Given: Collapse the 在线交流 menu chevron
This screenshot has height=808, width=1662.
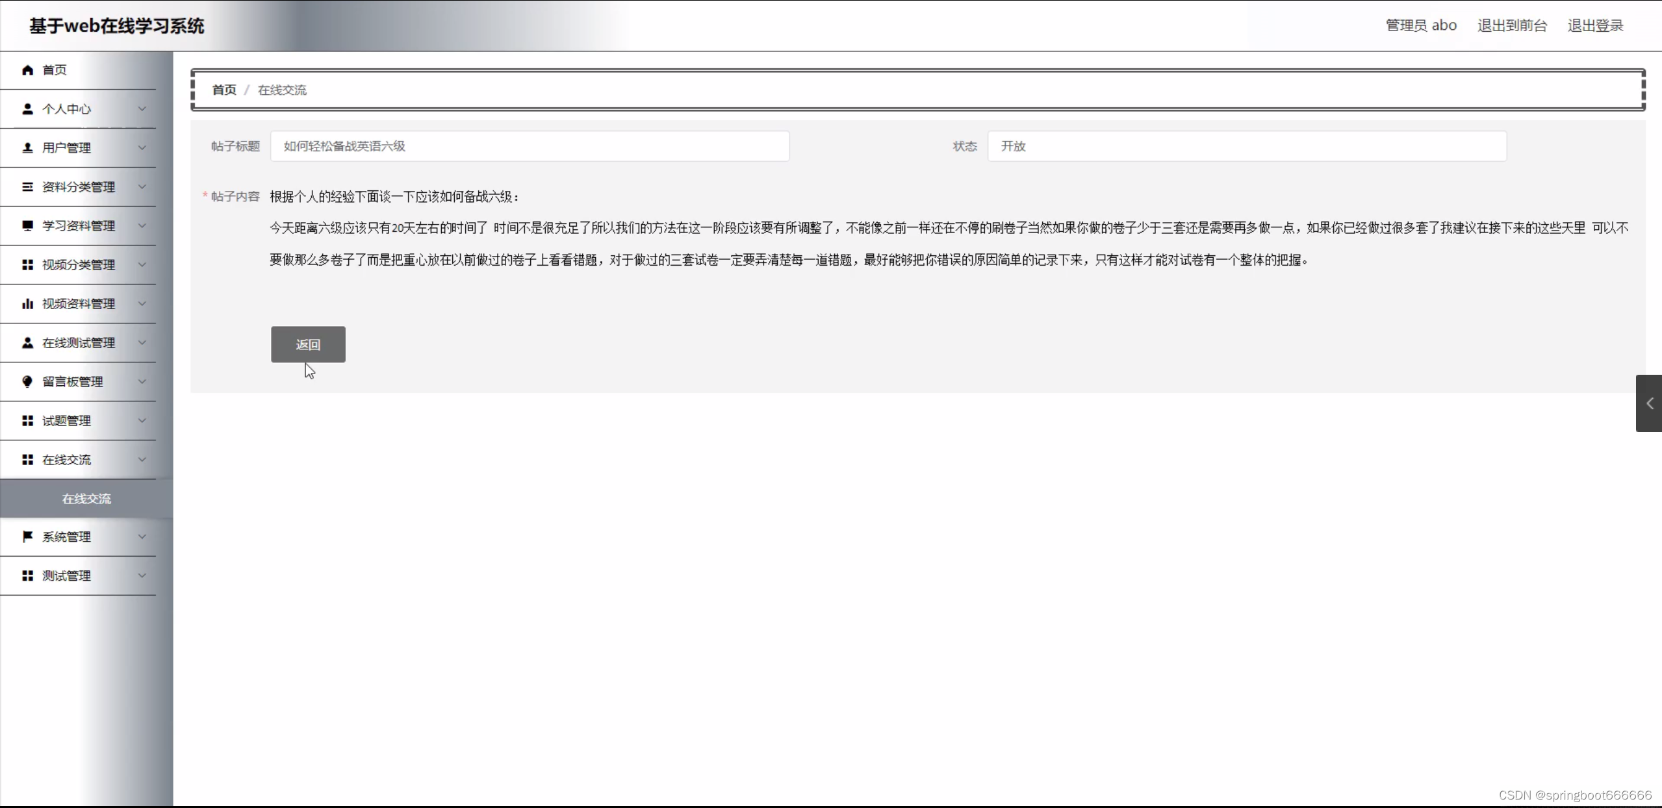Looking at the screenshot, I should coord(142,460).
